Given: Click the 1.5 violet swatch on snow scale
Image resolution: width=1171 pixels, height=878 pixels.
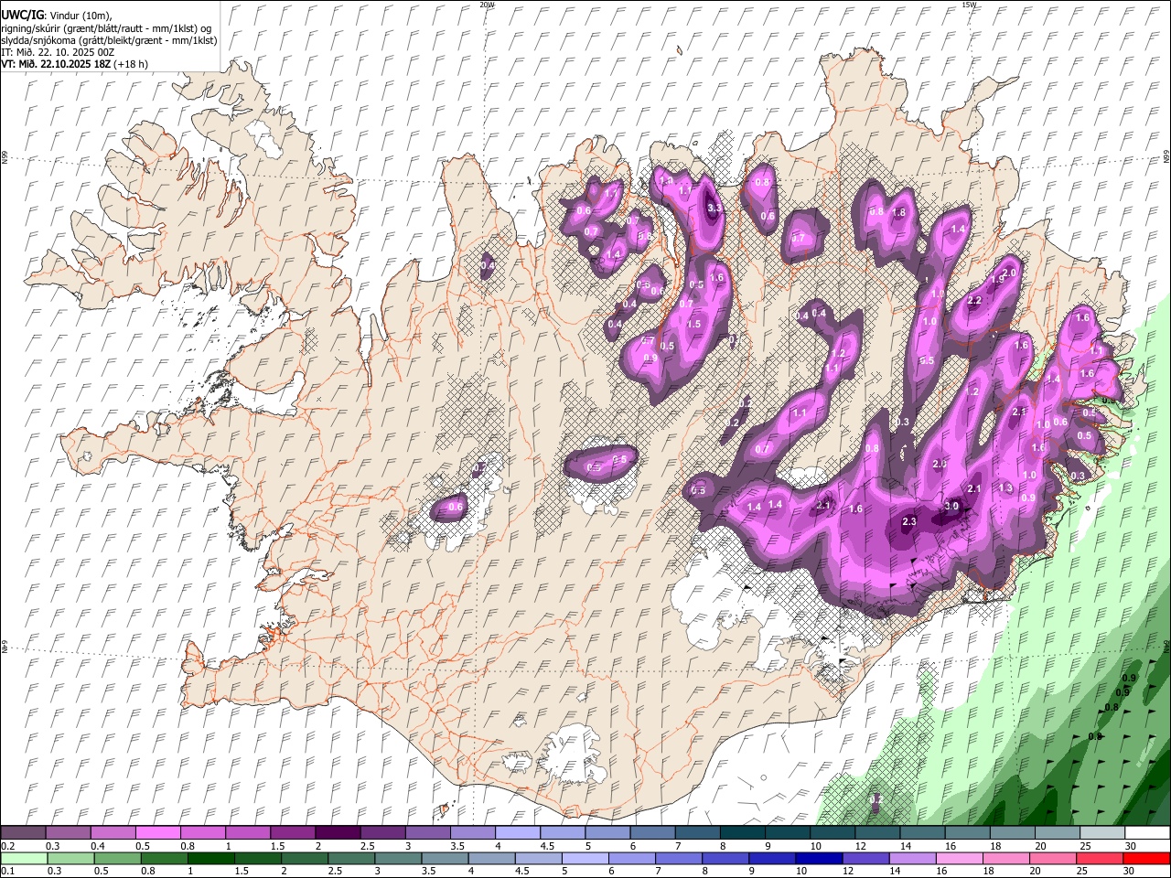Looking at the screenshot, I should pyautogui.click(x=292, y=832).
